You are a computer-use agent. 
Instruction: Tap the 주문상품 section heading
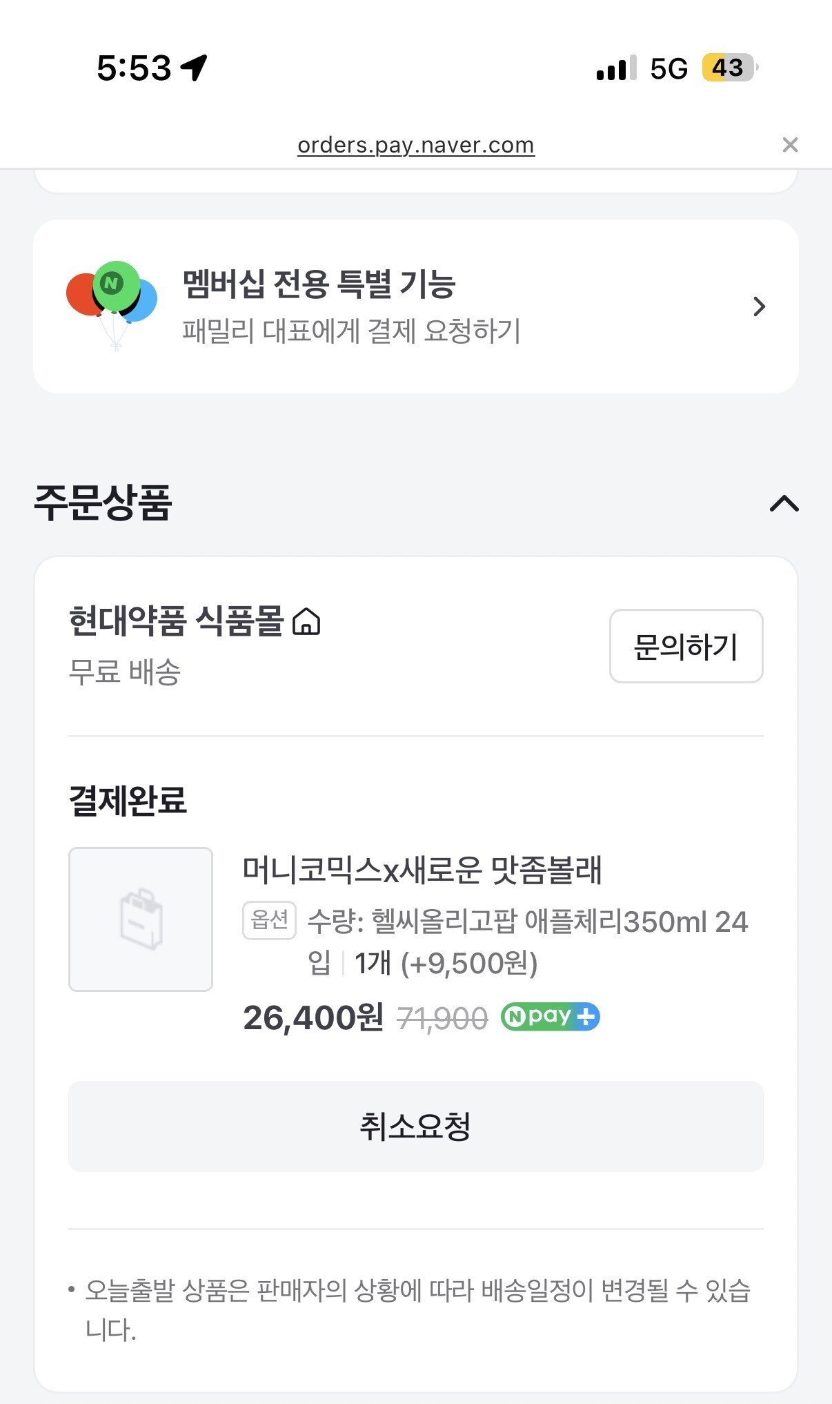tap(103, 503)
